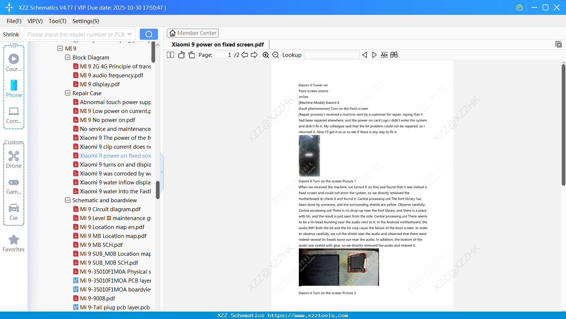Click the file tree vertical scrollbar thumb
Screen dimensions: 566x319
pyautogui.click(x=158, y=190)
